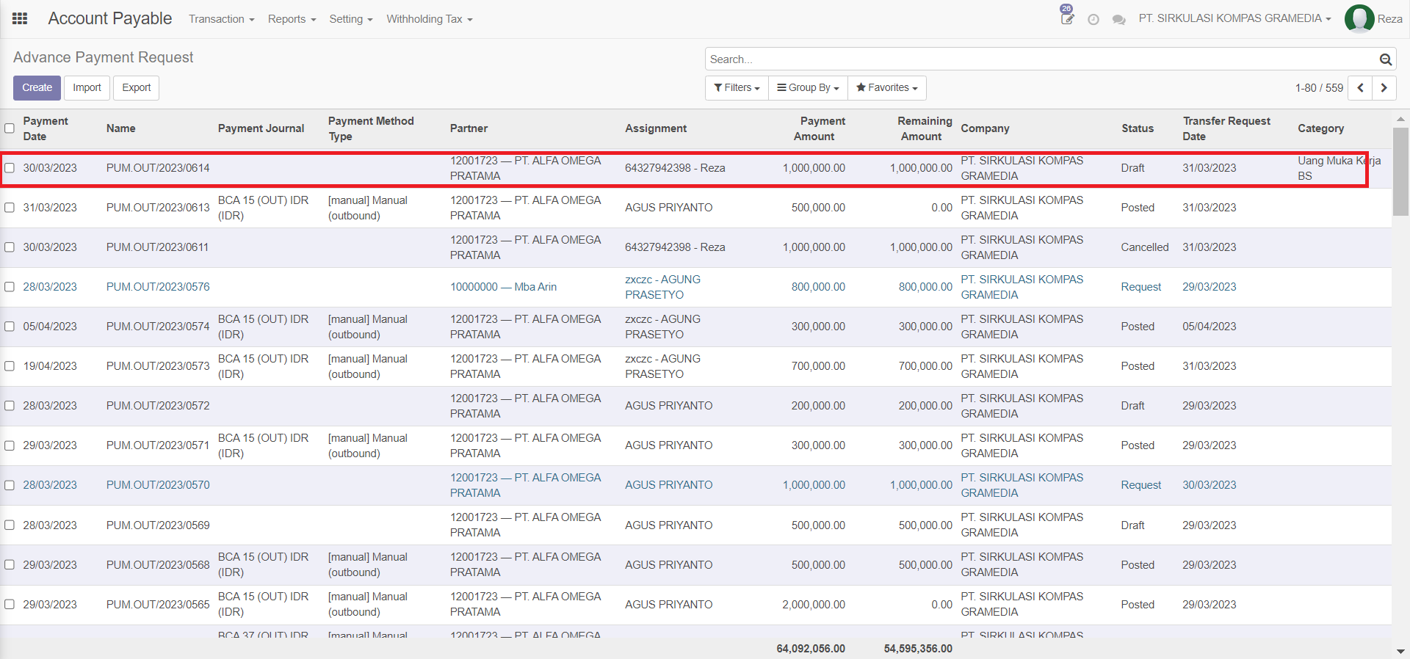Sort by Remaining Amount column header
Image resolution: width=1410 pixels, height=659 pixels.
tap(925, 128)
